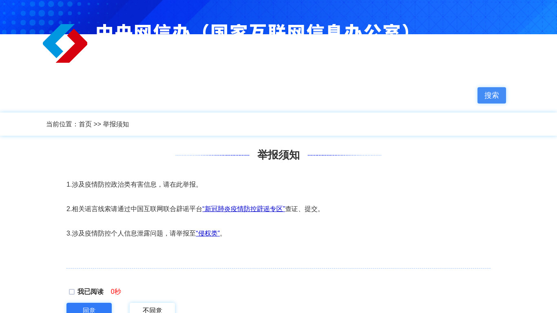Click the 0秒 countdown text
The image size is (557, 313).
click(x=116, y=292)
